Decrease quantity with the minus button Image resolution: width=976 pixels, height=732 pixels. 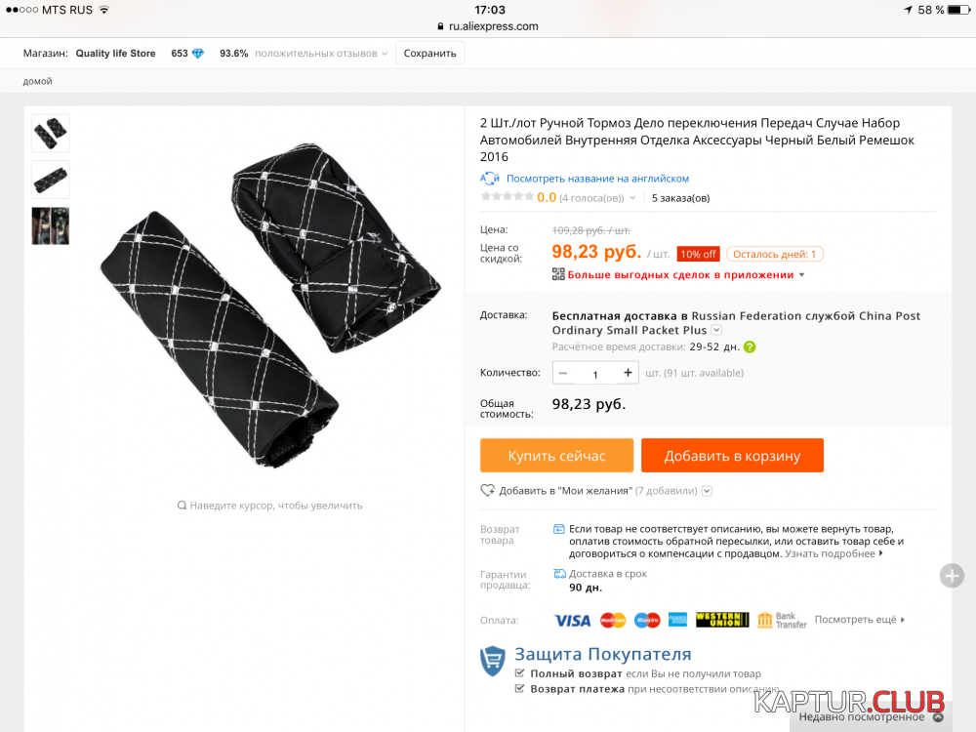563,373
